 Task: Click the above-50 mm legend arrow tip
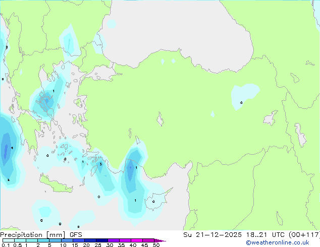160,240
